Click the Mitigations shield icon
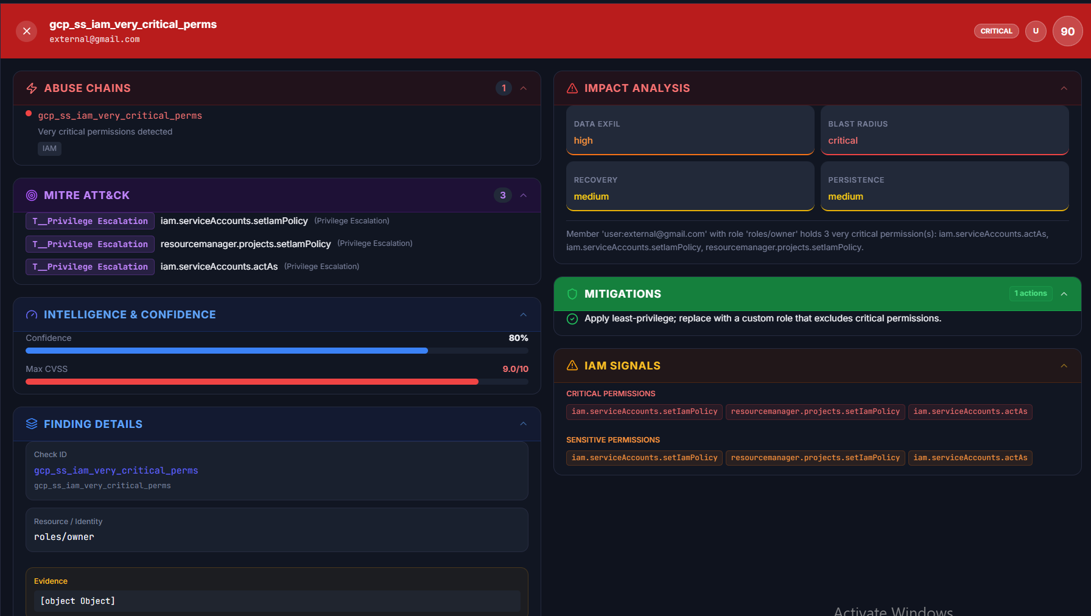1091x616 pixels. coord(572,294)
